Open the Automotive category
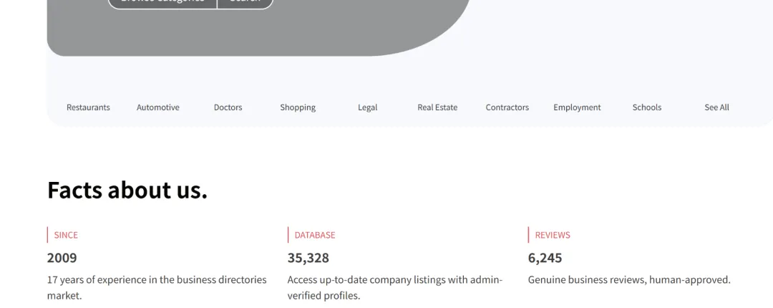This screenshot has height=308, width=773. [158, 107]
